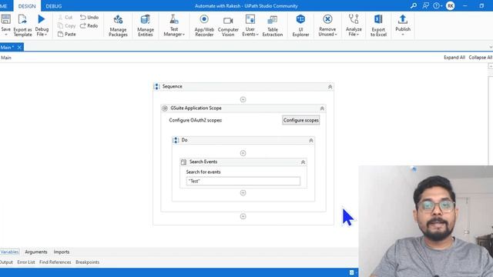493x277 pixels.
Task: Switch to the DESIGN ribbon tab
Action: click(x=27, y=6)
